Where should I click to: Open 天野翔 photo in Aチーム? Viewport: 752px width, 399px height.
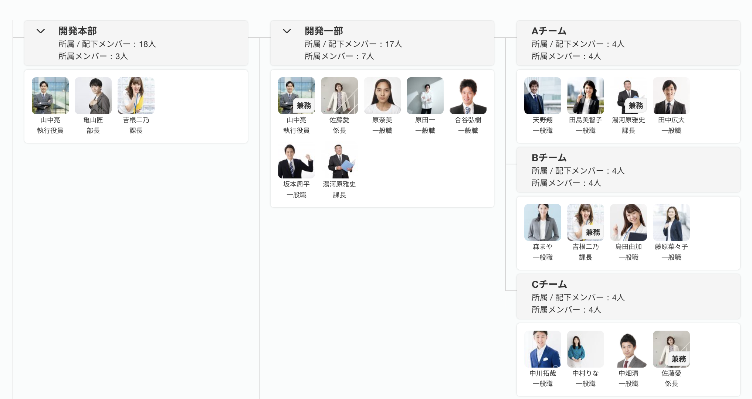(543, 96)
